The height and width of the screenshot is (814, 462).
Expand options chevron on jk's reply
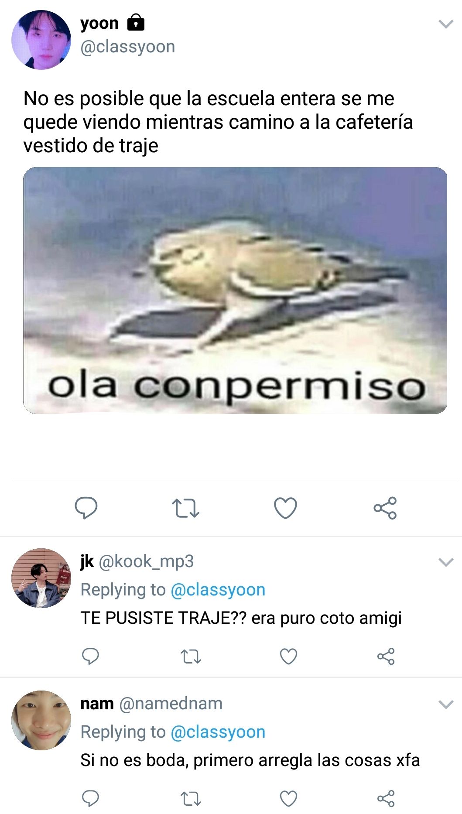[446, 562]
